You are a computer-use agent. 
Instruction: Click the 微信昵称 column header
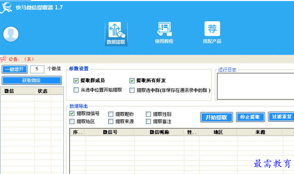159,132
